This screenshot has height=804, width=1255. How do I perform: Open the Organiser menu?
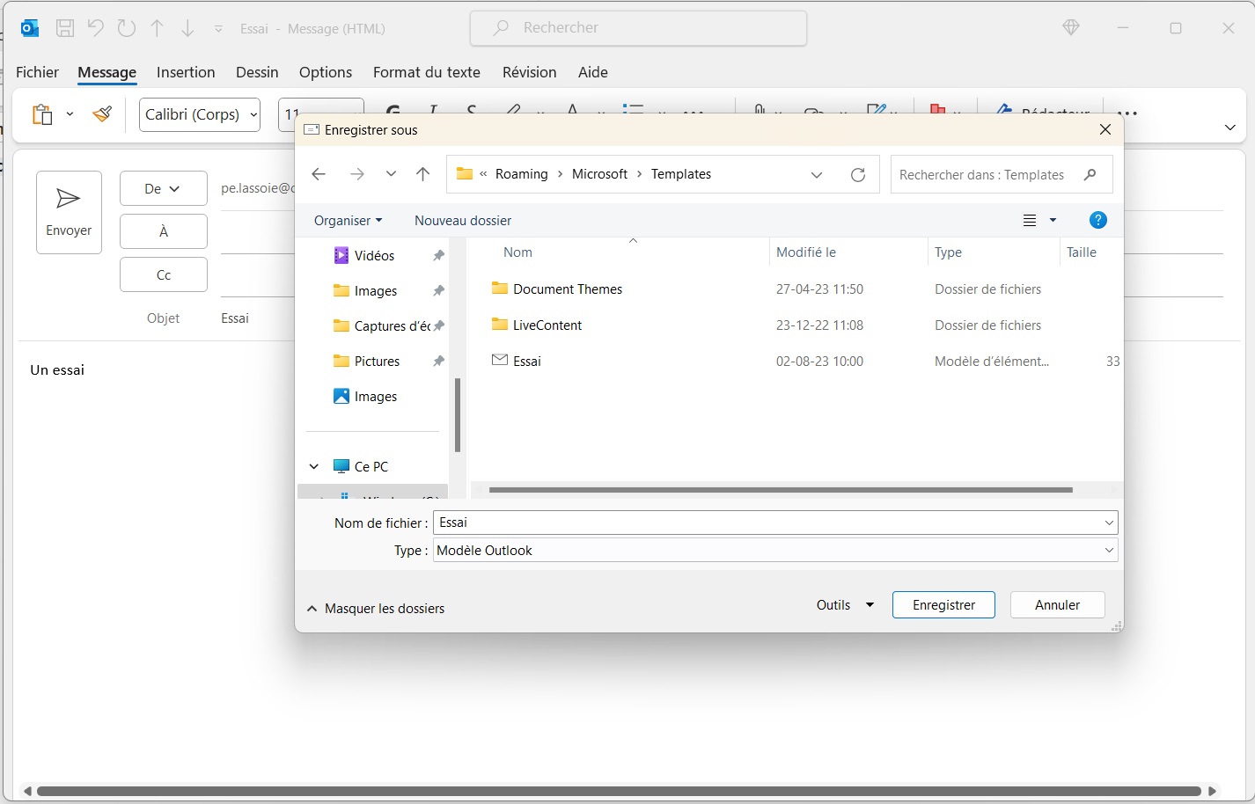349,220
